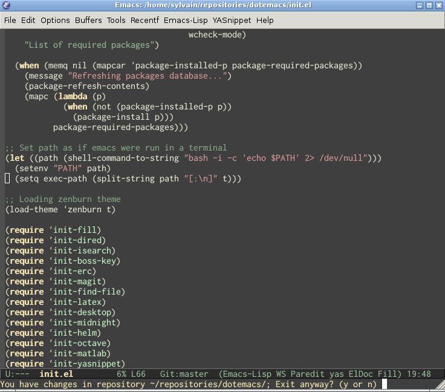Click the (setenv "PATH" path) line
The image size is (445, 392).
(63, 168)
